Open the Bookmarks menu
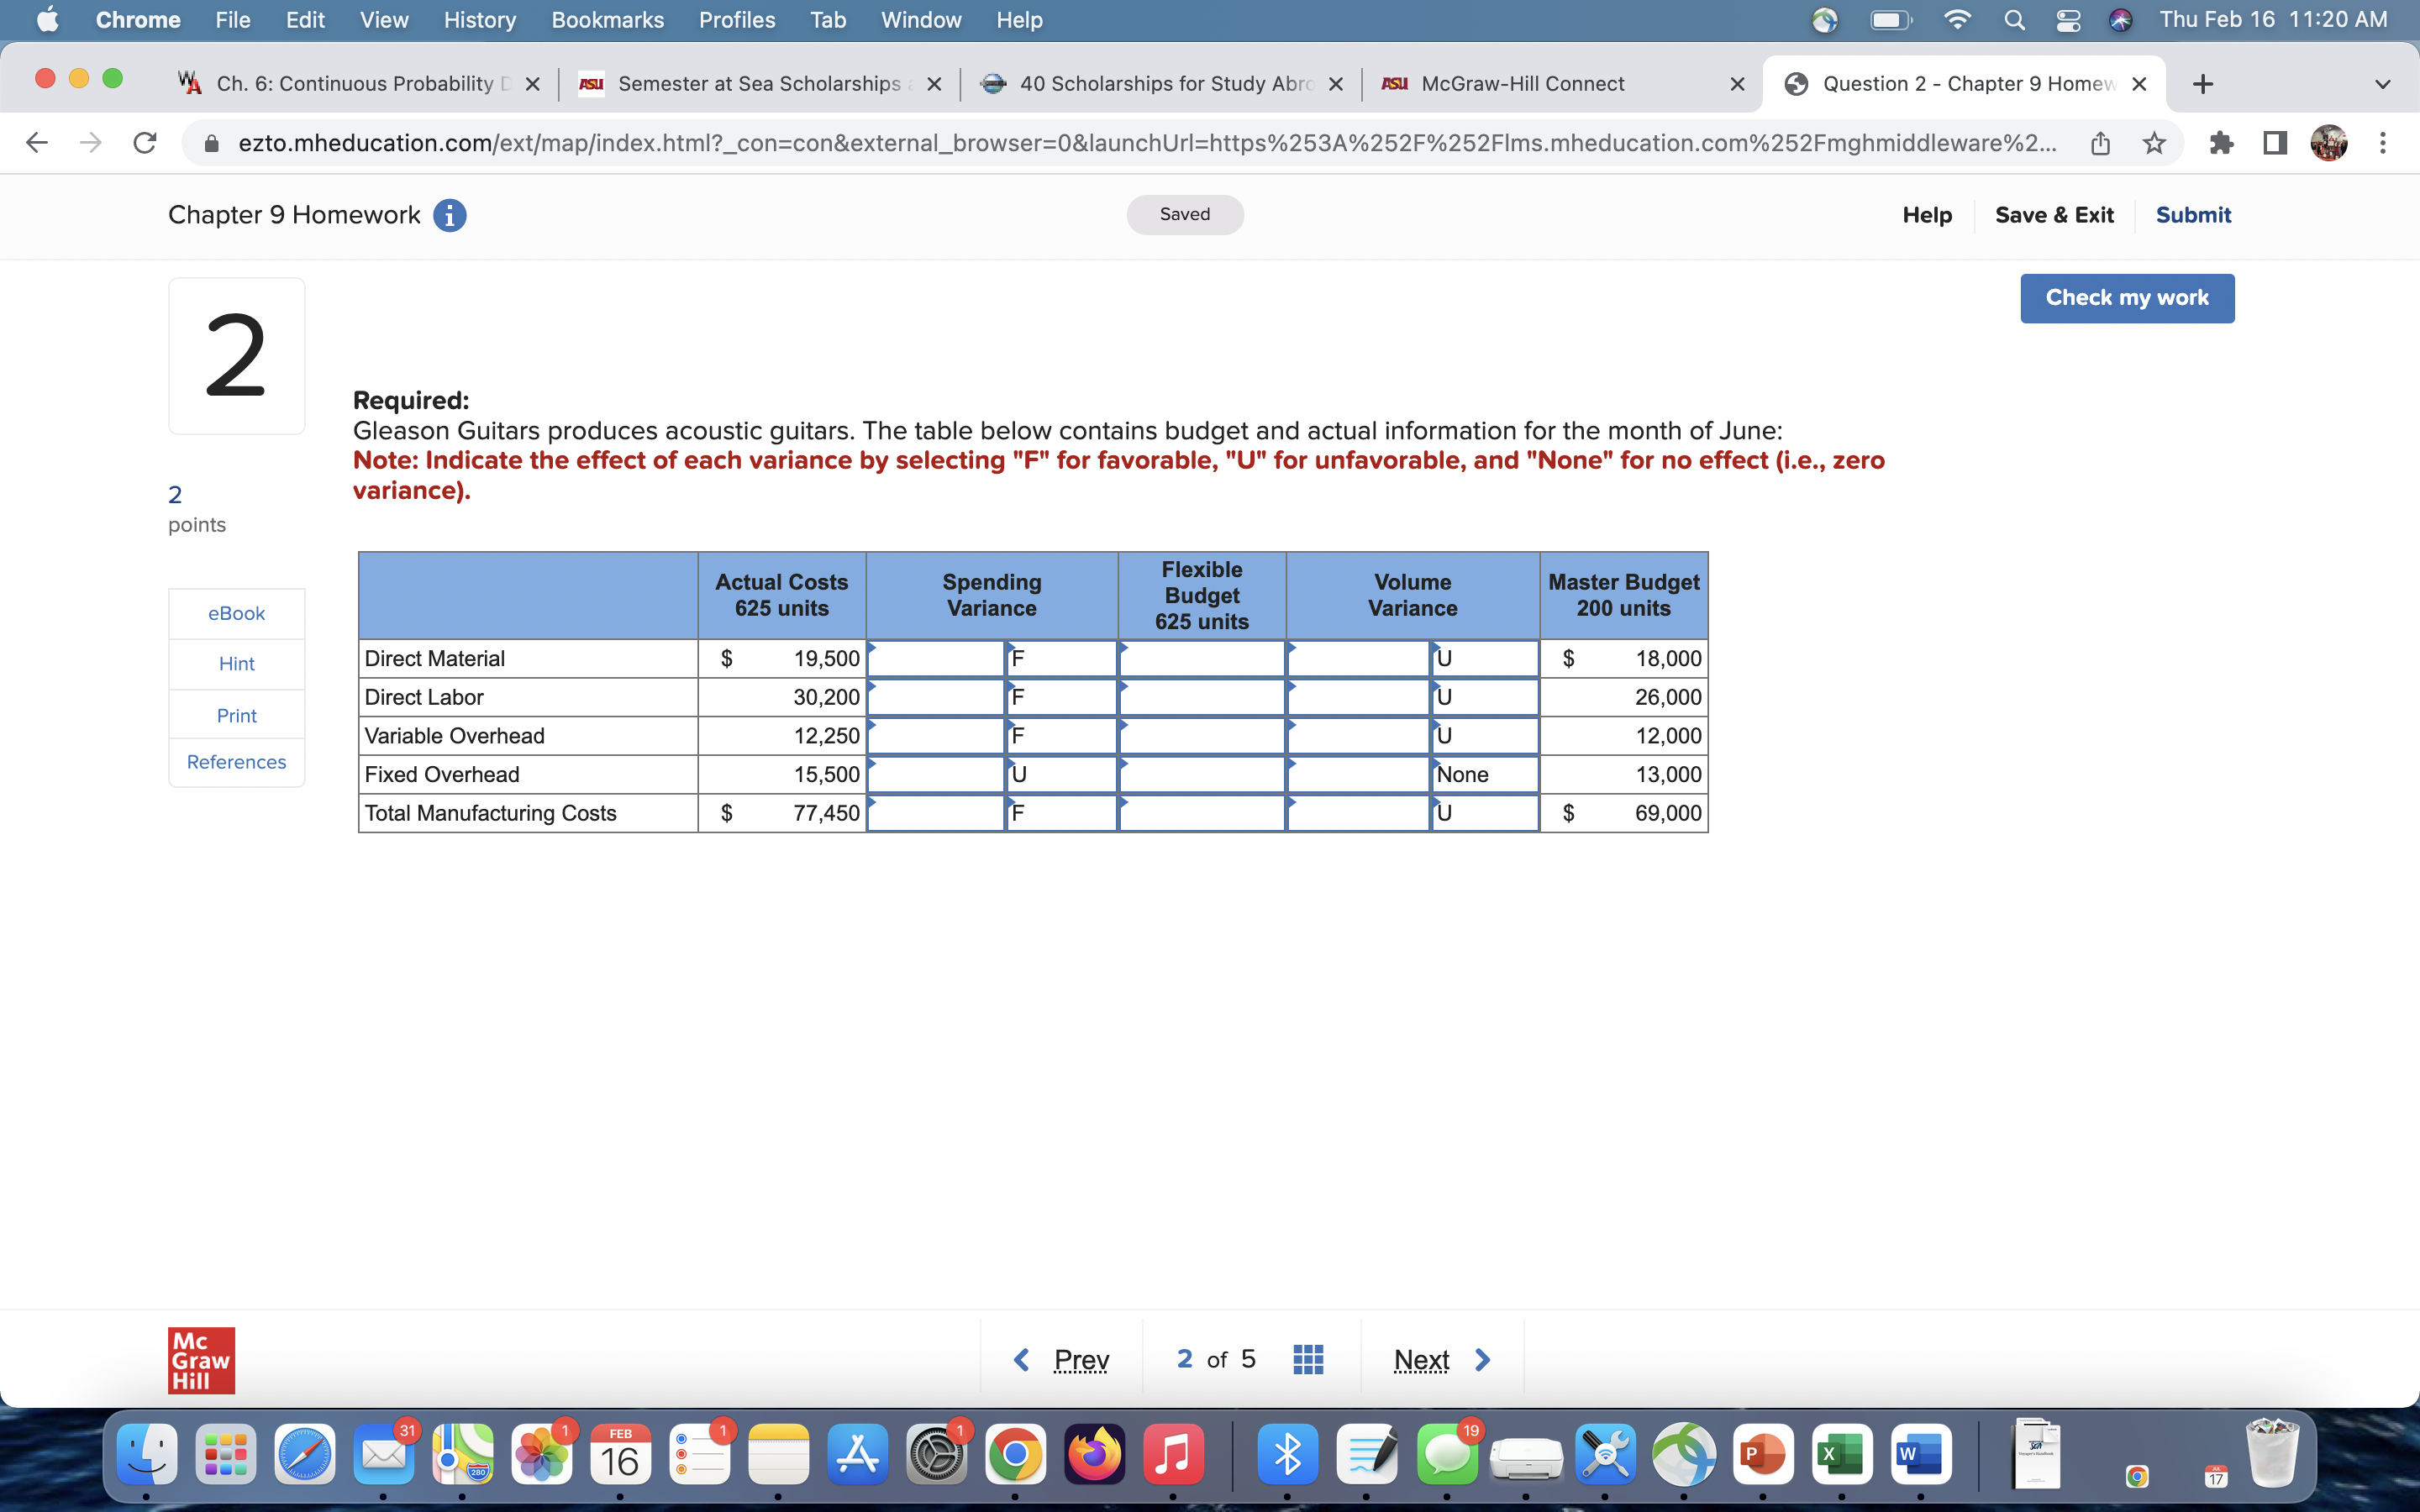The image size is (2420, 1512). tap(607, 20)
